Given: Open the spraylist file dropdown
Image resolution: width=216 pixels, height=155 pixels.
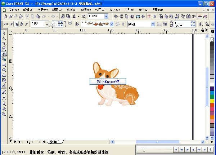Looking at the screenshot, I should [112, 24].
